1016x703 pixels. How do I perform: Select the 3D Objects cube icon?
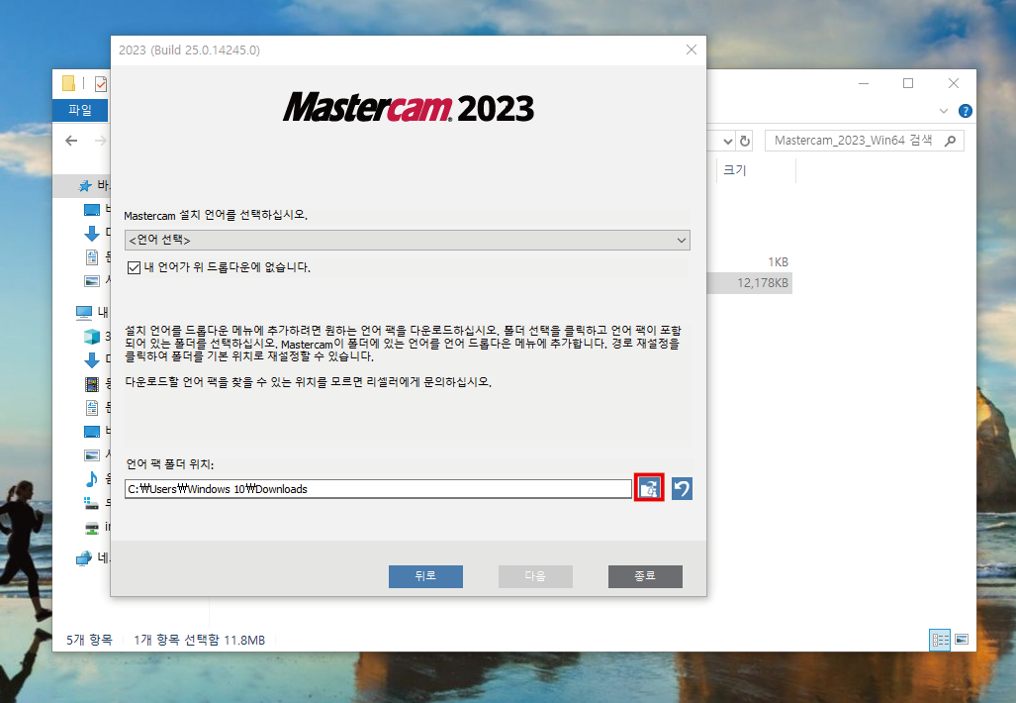click(92, 336)
